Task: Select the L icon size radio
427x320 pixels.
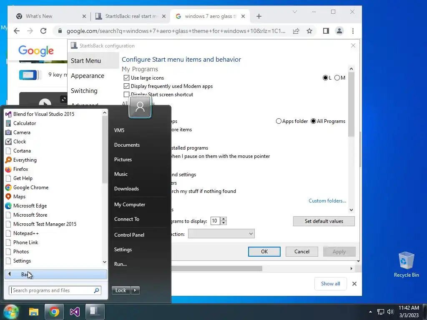Action: (325, 78)
